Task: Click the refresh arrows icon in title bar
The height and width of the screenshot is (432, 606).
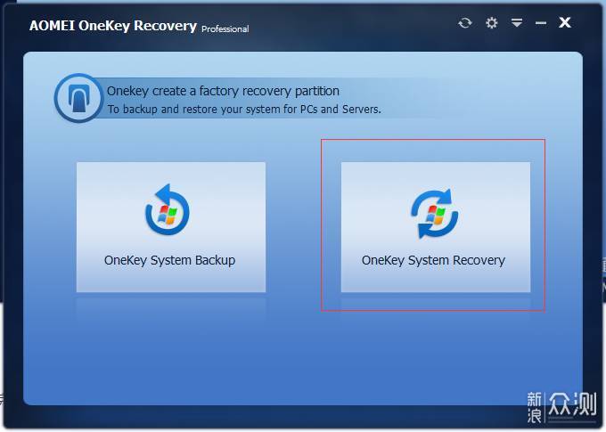Action: click(x=464, y=23)
